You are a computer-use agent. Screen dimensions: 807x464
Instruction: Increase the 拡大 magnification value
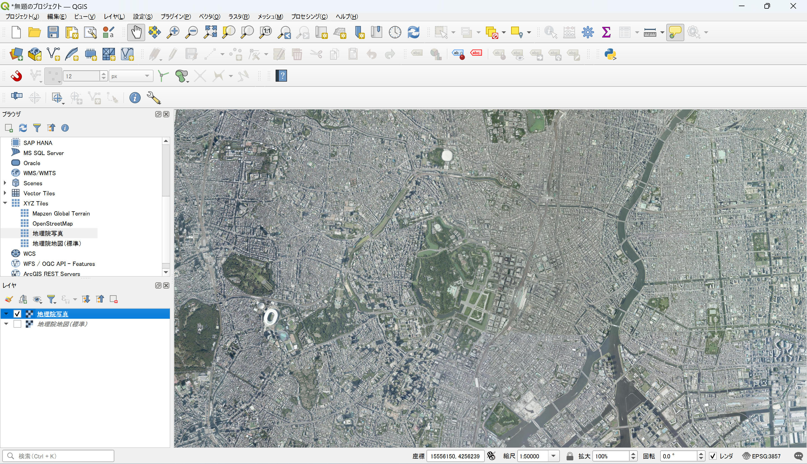pos(633,453)
